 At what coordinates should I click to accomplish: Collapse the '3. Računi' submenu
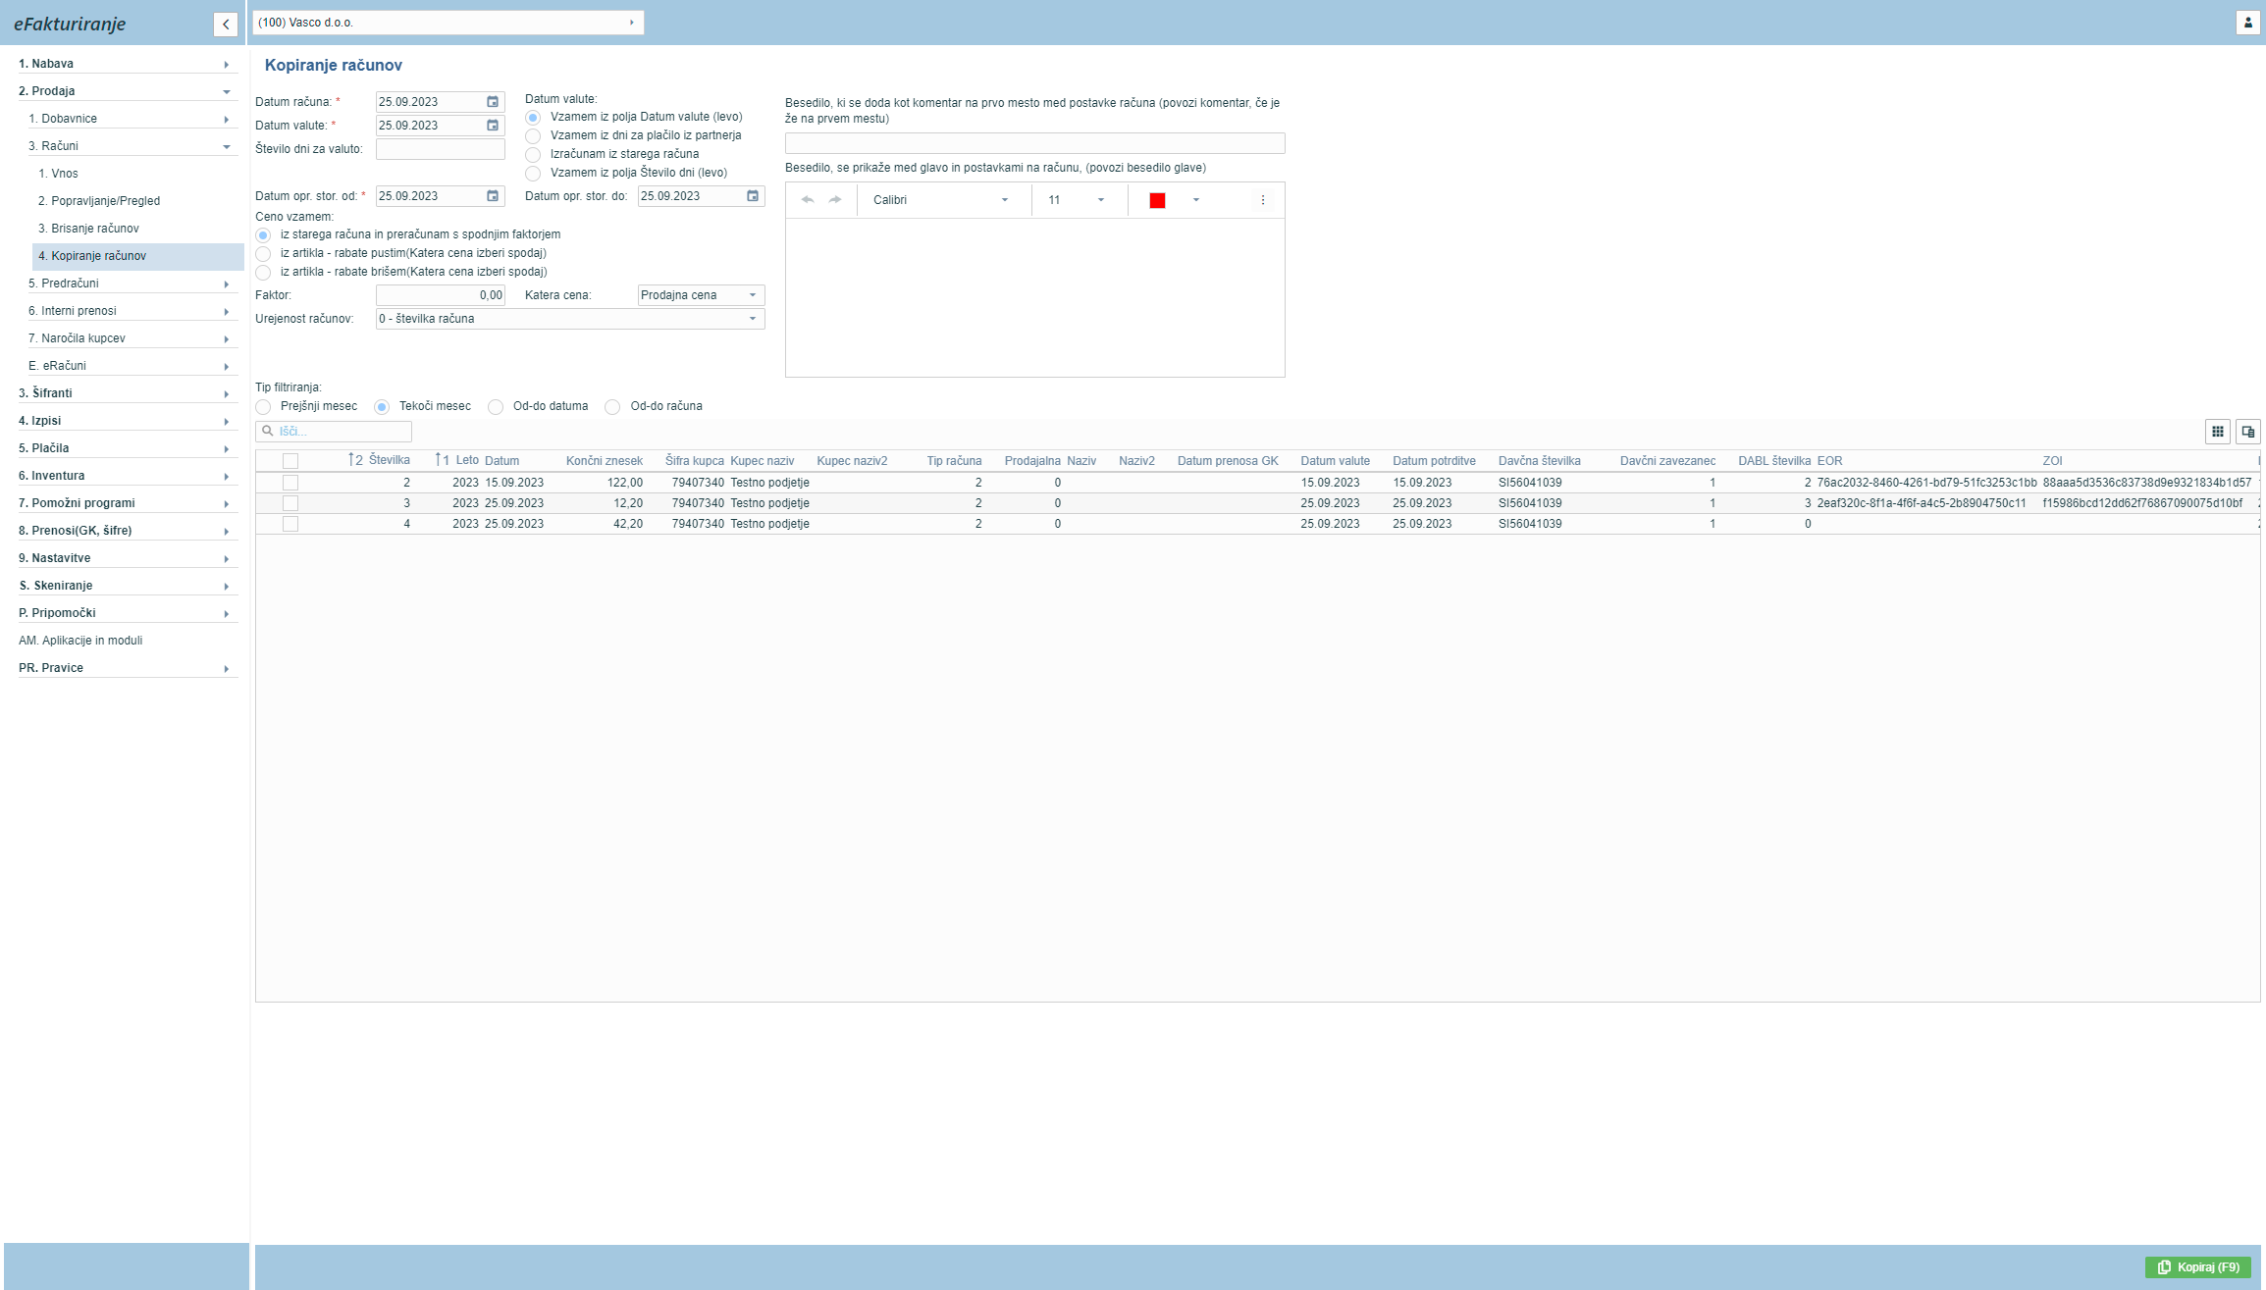(132, 146)
